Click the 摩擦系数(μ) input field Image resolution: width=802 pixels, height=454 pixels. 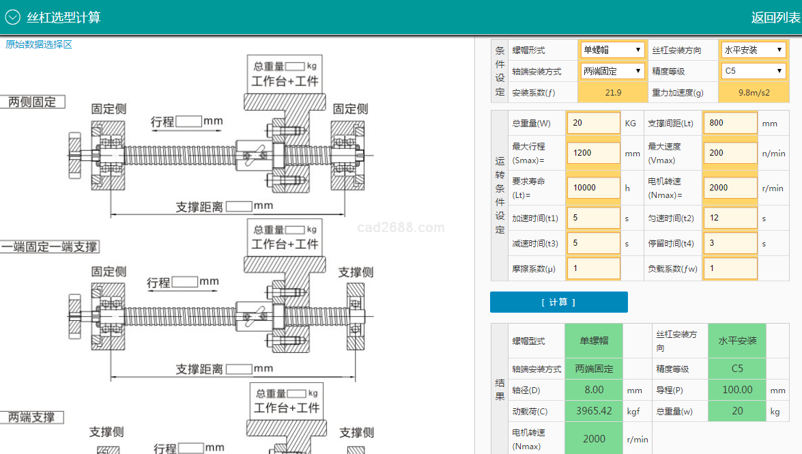(593, 268)
